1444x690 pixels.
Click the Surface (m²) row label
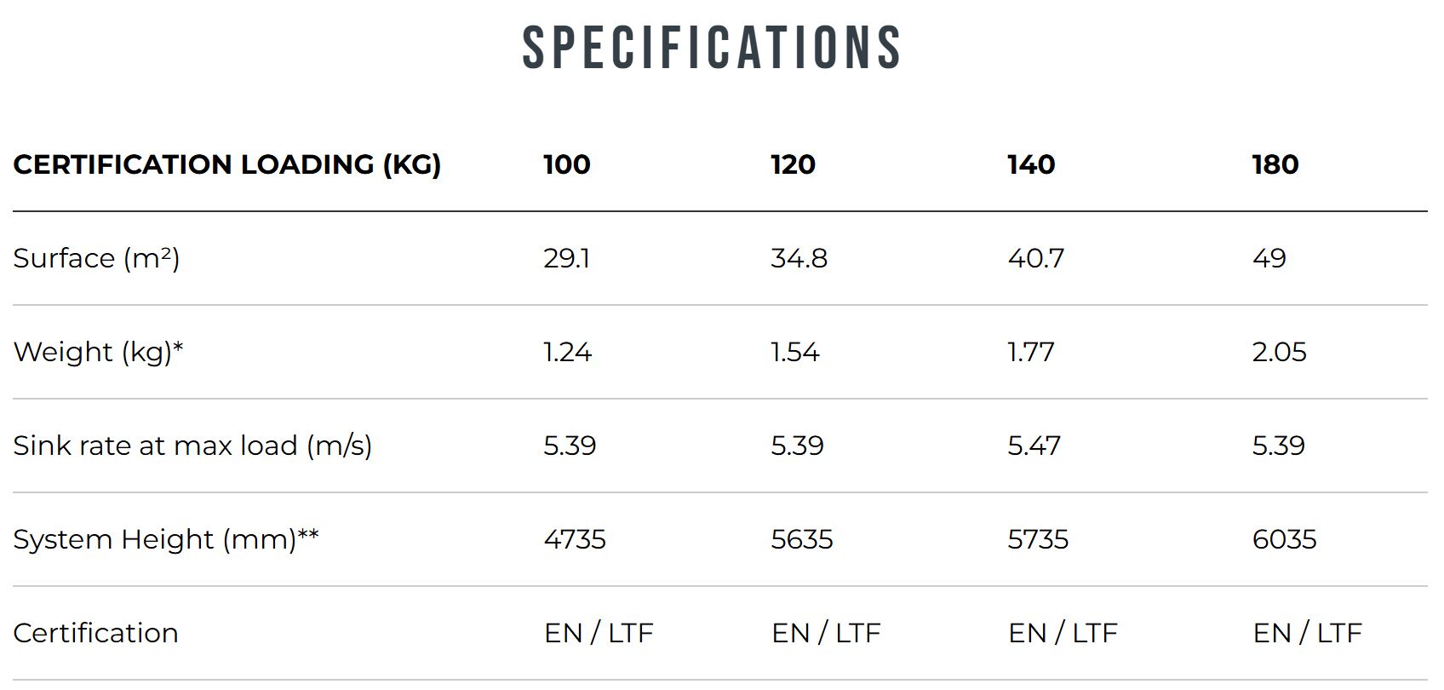point(96,258)
